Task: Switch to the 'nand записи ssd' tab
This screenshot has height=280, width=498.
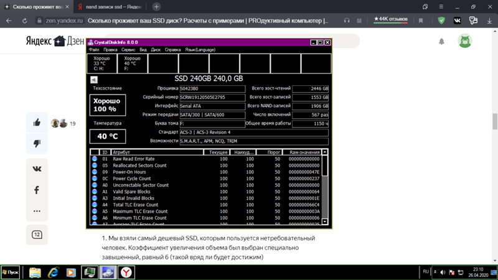Action: pyautogui.click(x=110, y=7)
